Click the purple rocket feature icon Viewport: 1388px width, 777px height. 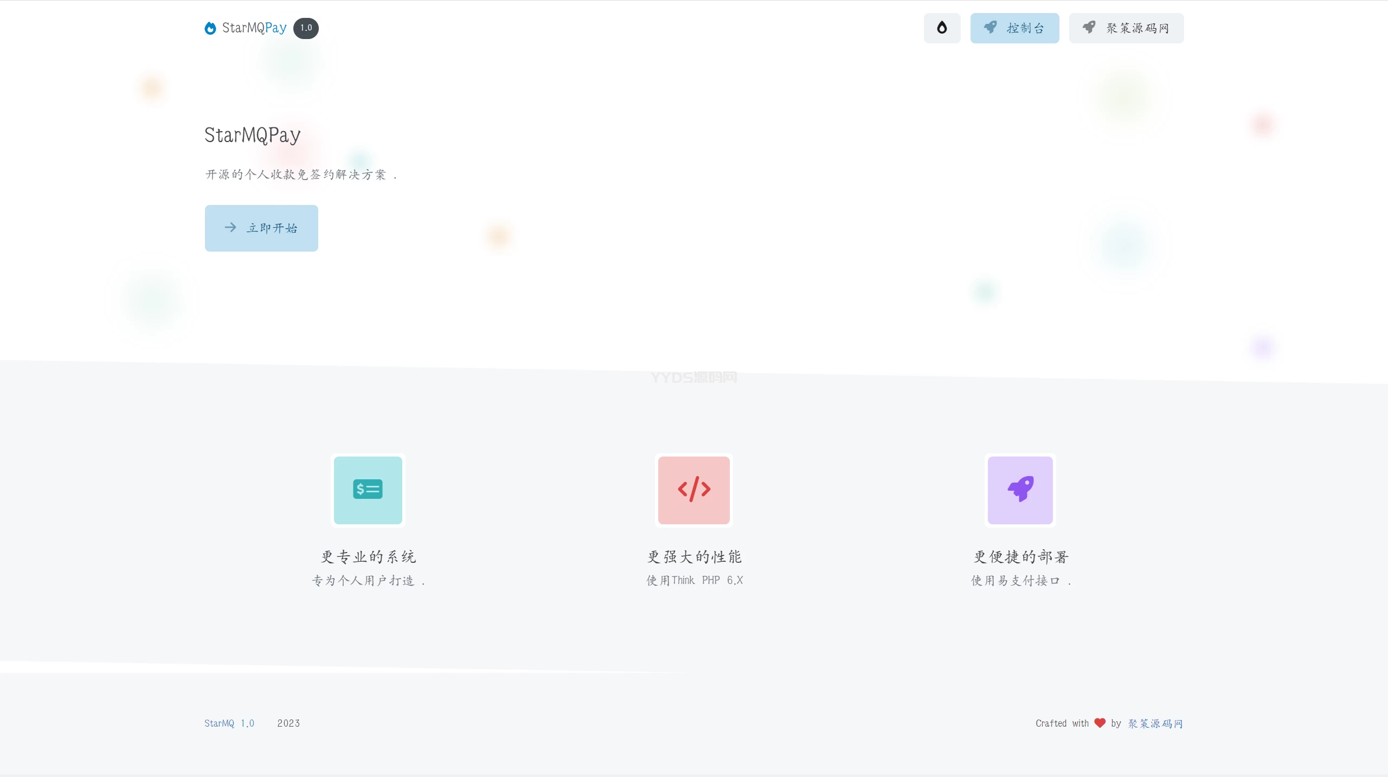tap(1020, 490)
